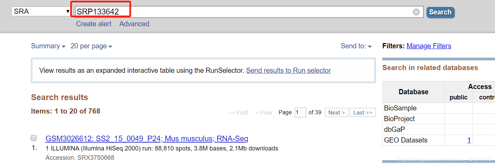
Task: Click the Search in related databases heading
Action: 430,68
